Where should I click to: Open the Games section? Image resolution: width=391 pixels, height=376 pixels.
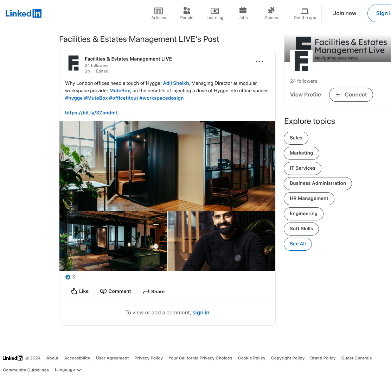pyautogui.click(x=271, y=13)
